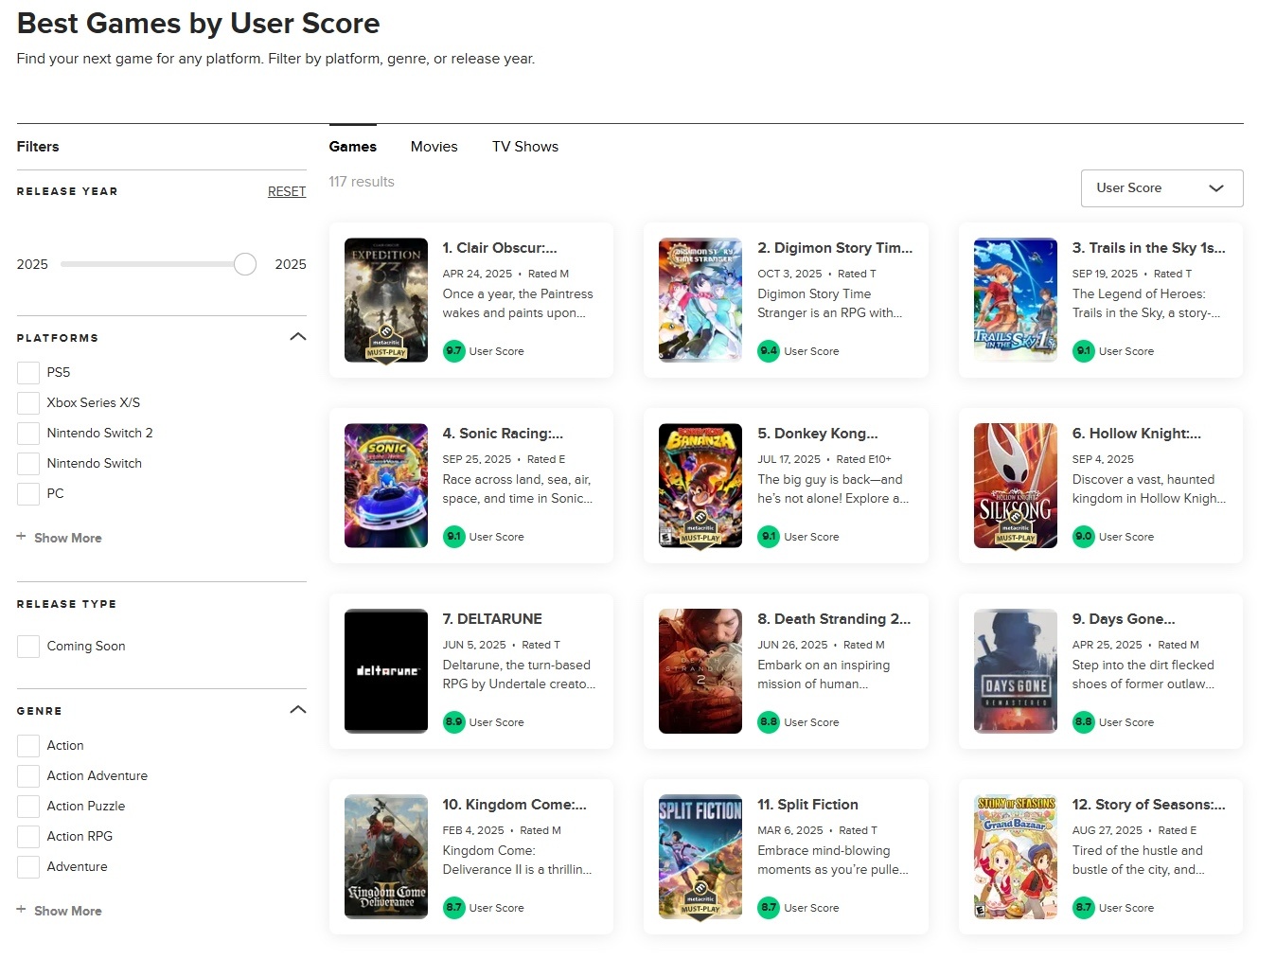1276x959 pixels.
Task: Click the 9.0 score badge for Hollow Knight
Action: [1083, 536]
